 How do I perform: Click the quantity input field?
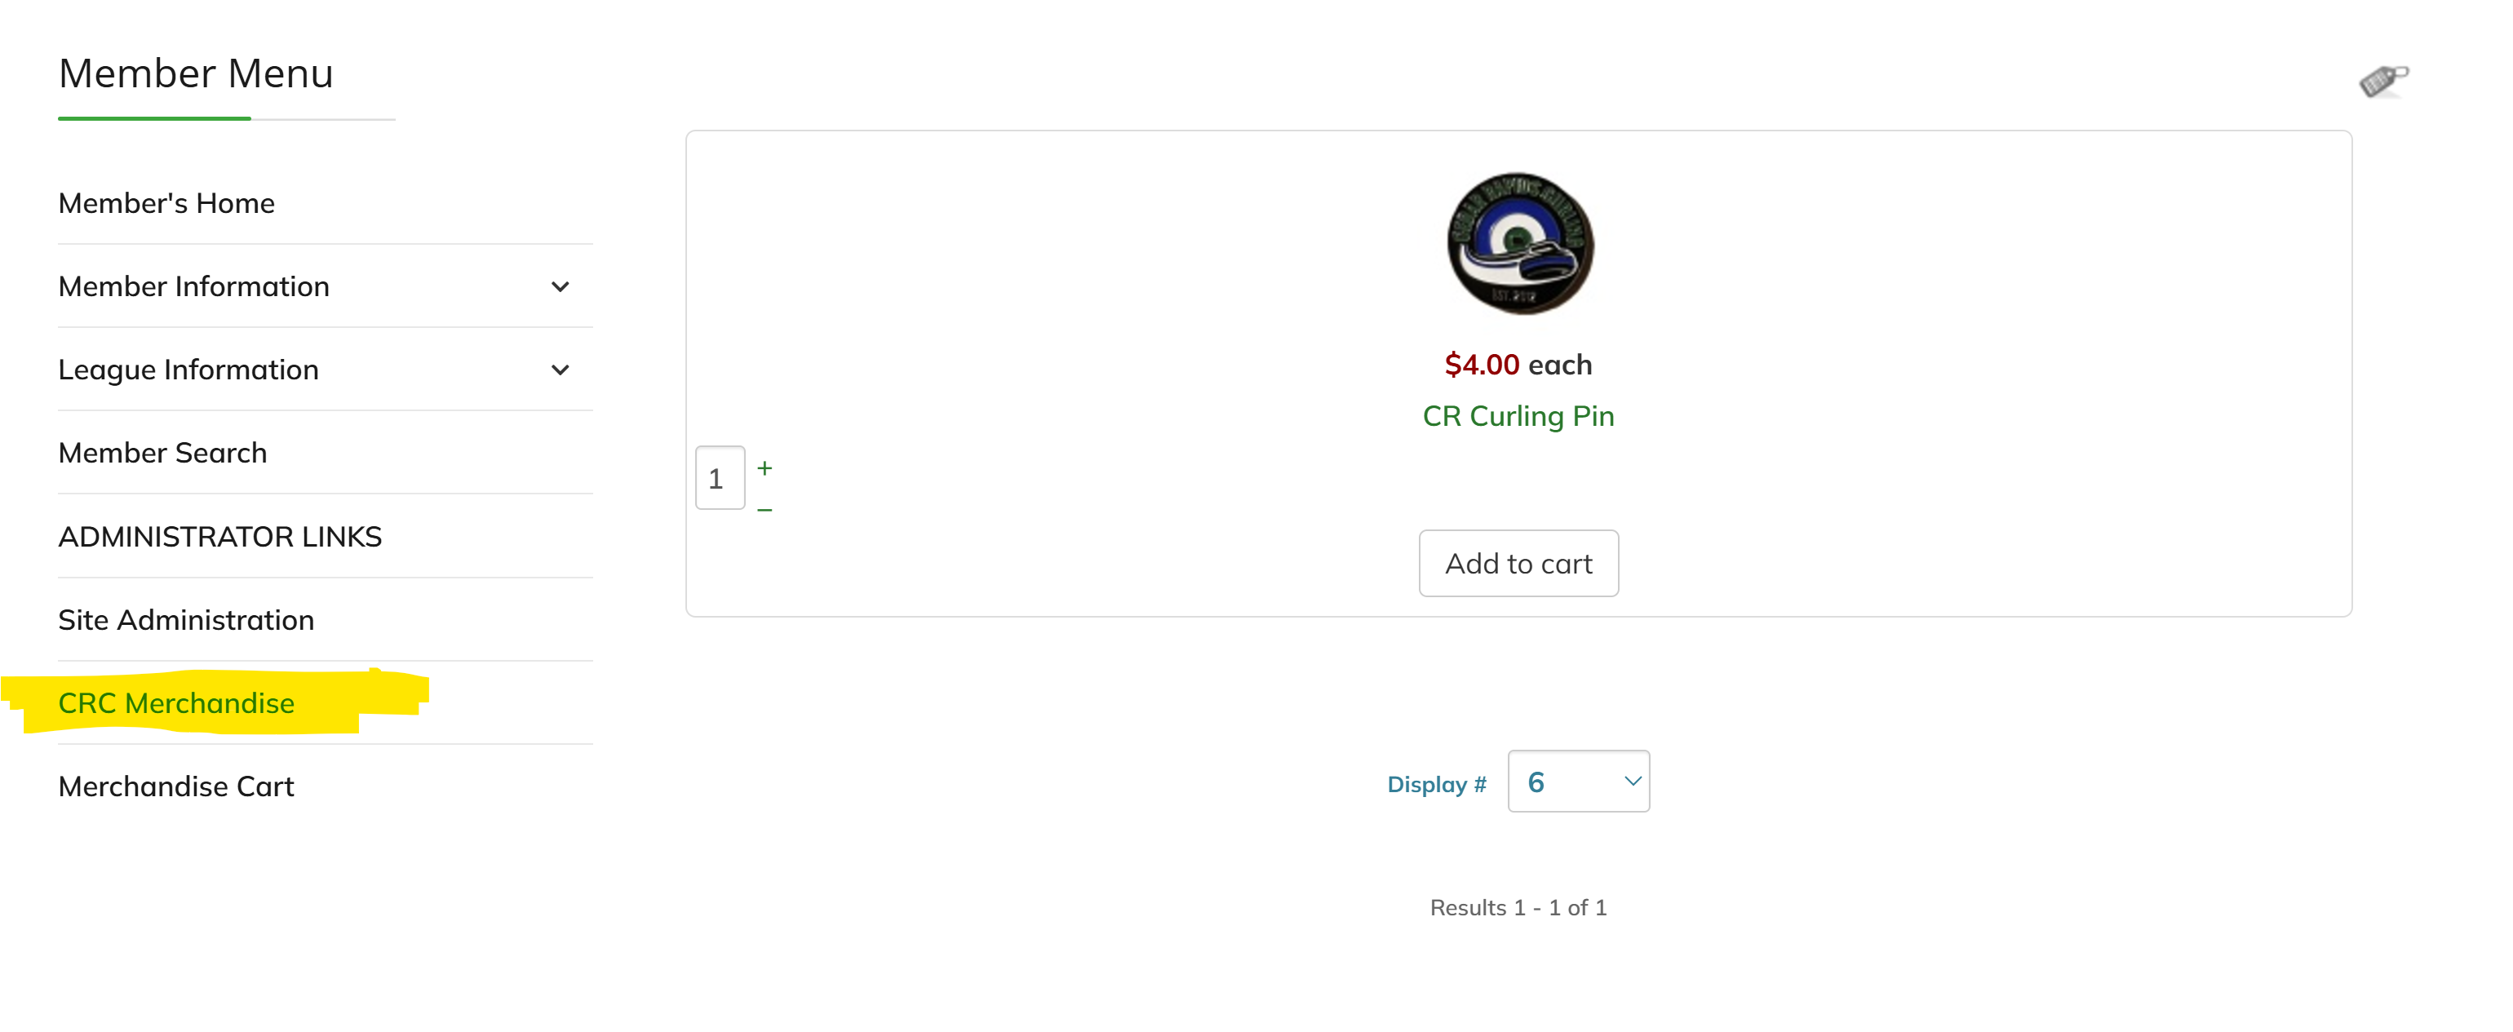click(x=720, y=478)
